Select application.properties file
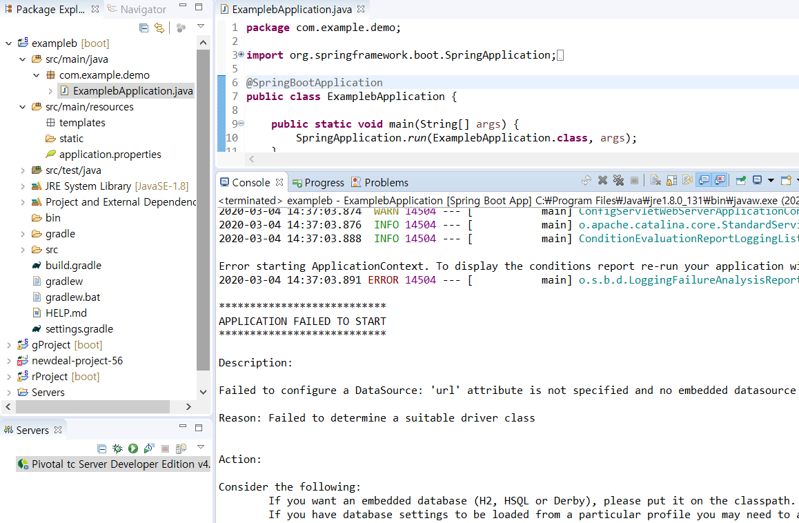 pos(110,155)
